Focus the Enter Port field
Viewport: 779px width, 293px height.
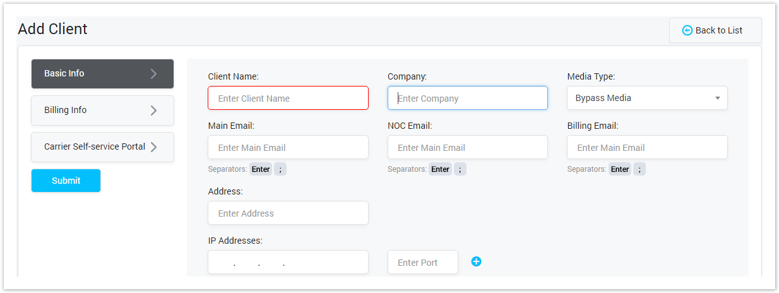click(x=422, y=263)
